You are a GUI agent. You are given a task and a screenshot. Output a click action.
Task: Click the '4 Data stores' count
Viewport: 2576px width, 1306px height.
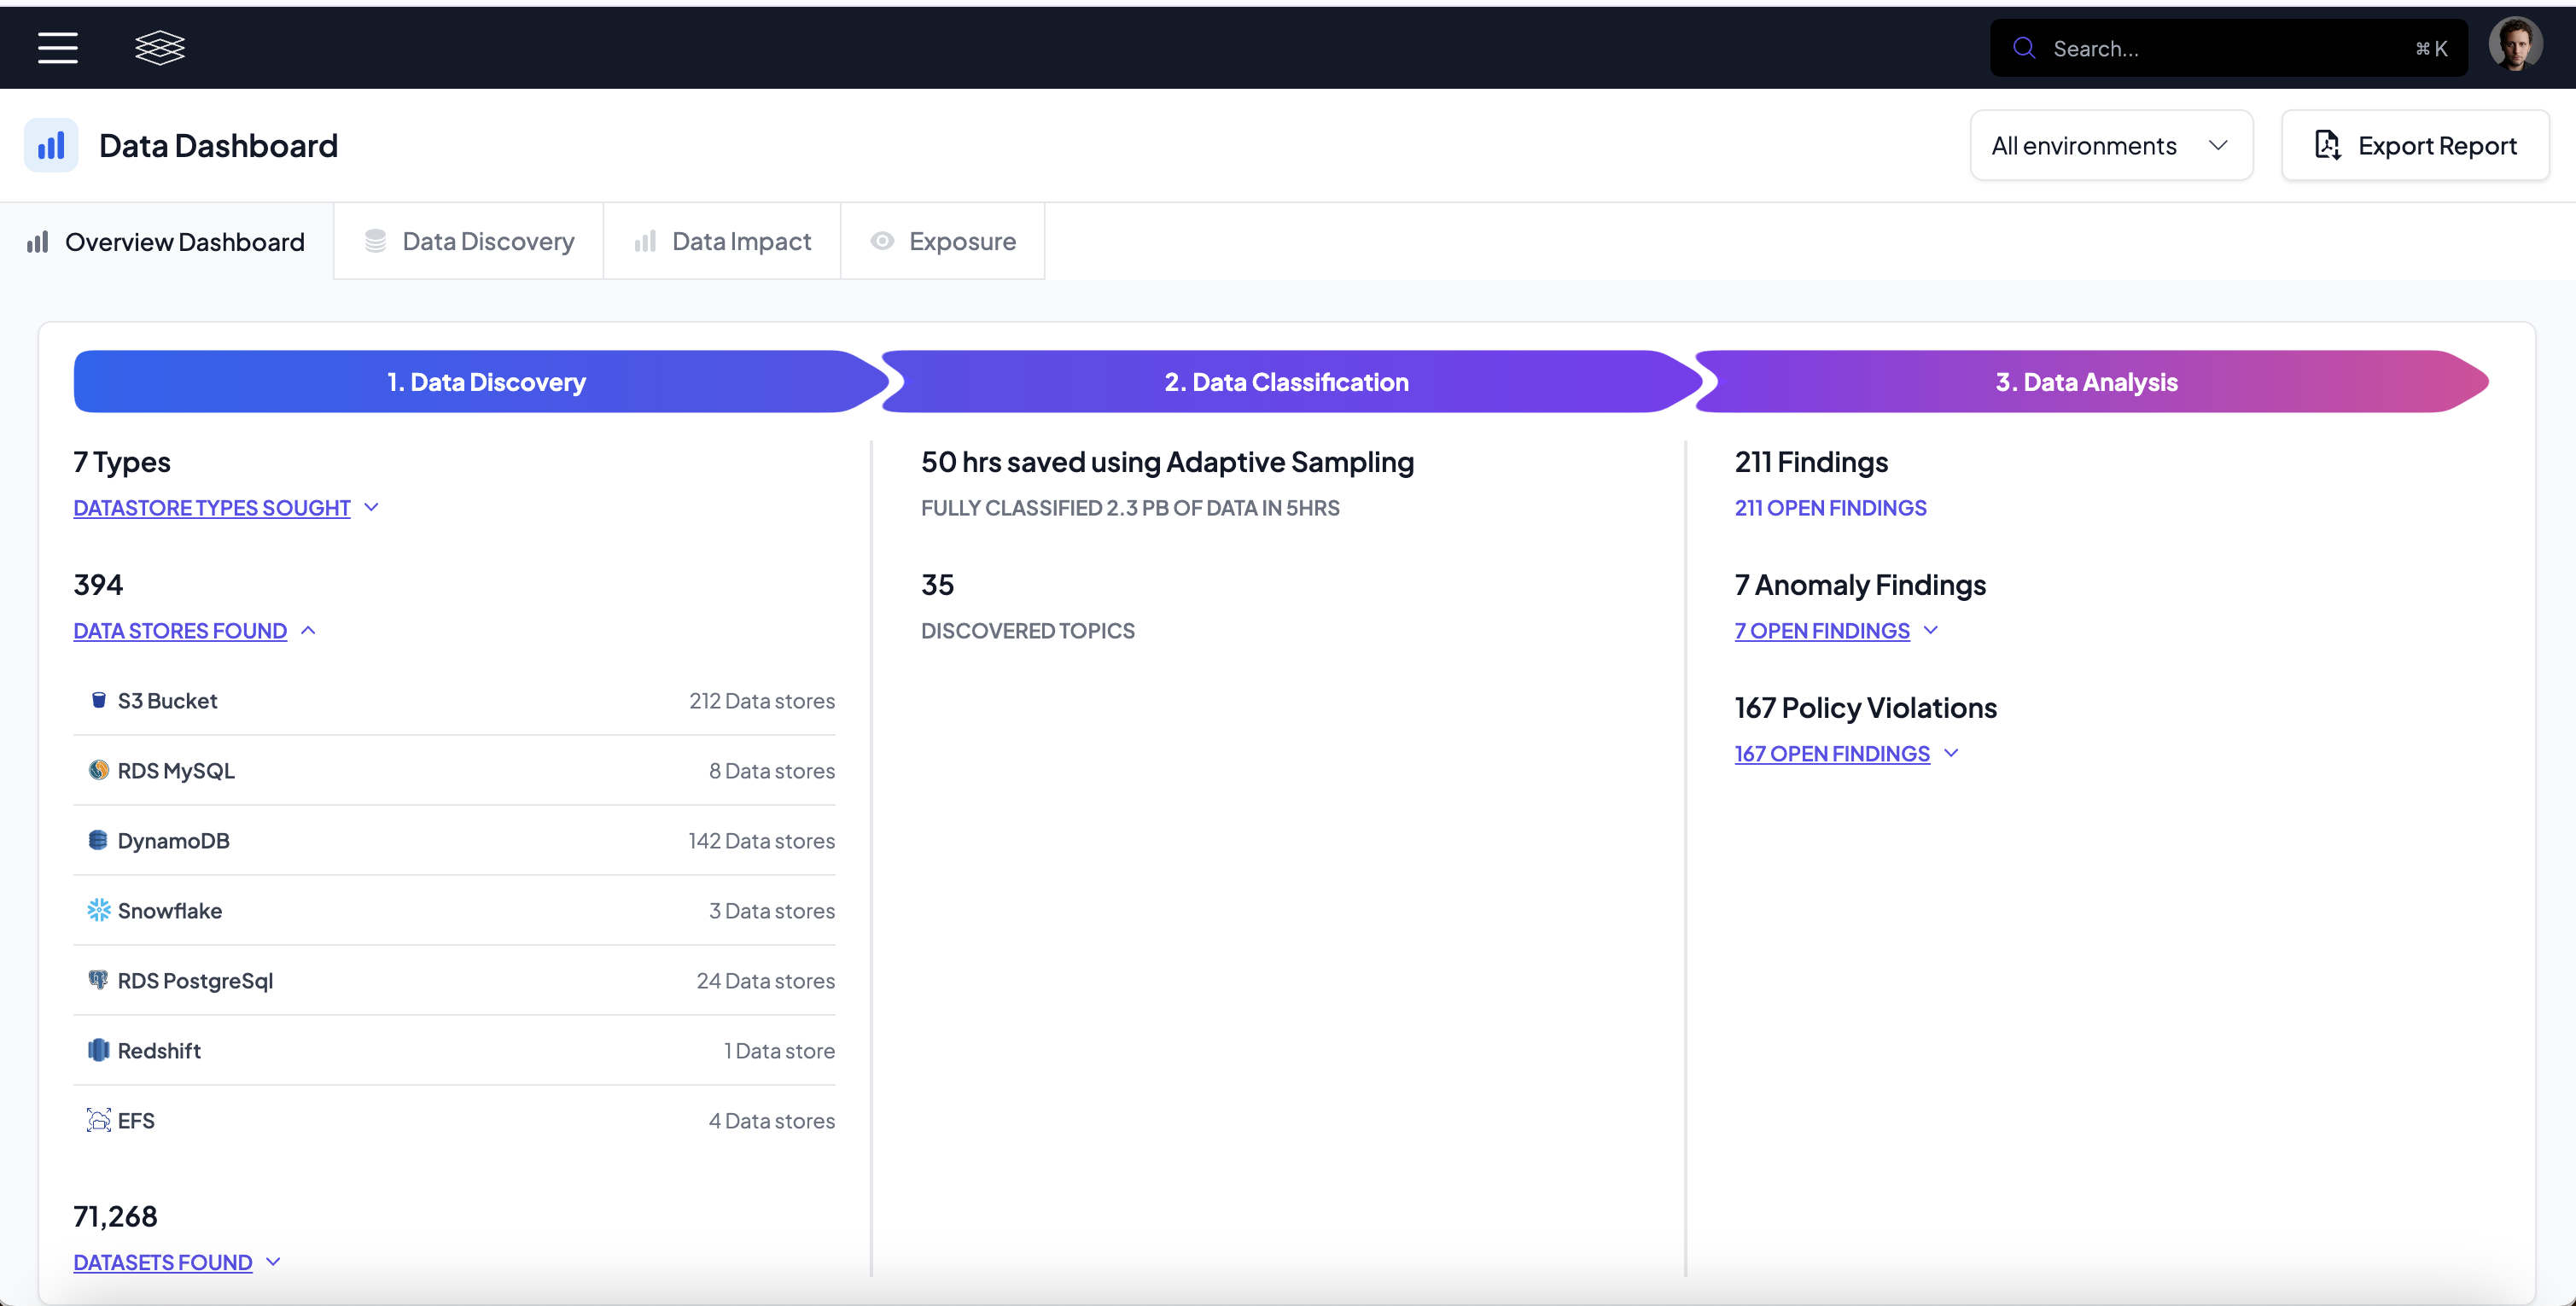pyautogui.click(x=772, y=1121)
